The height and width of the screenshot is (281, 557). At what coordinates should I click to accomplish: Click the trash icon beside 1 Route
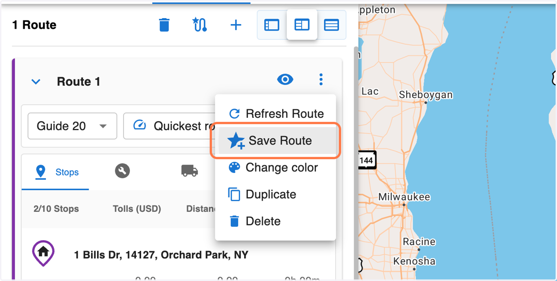click(x=164, y=25)
